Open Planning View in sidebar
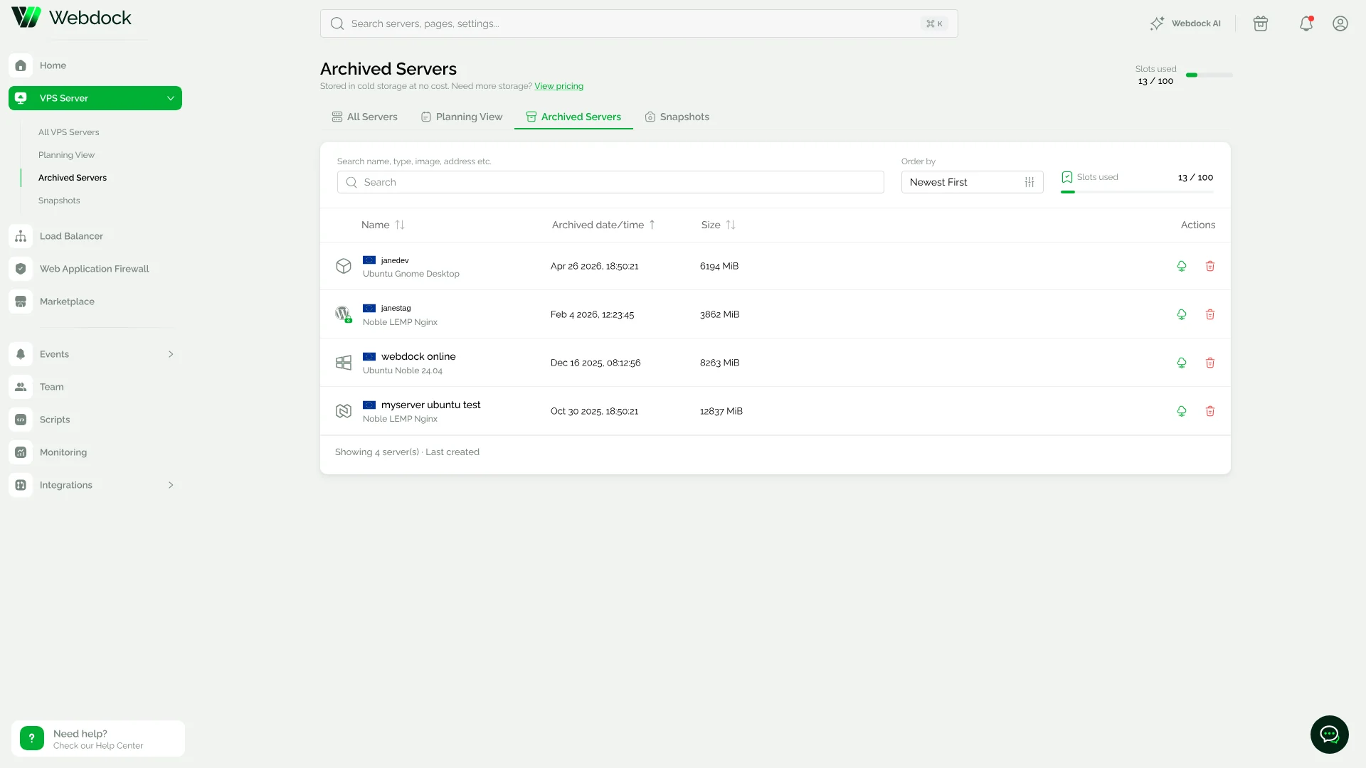 (x=66, y=155)
